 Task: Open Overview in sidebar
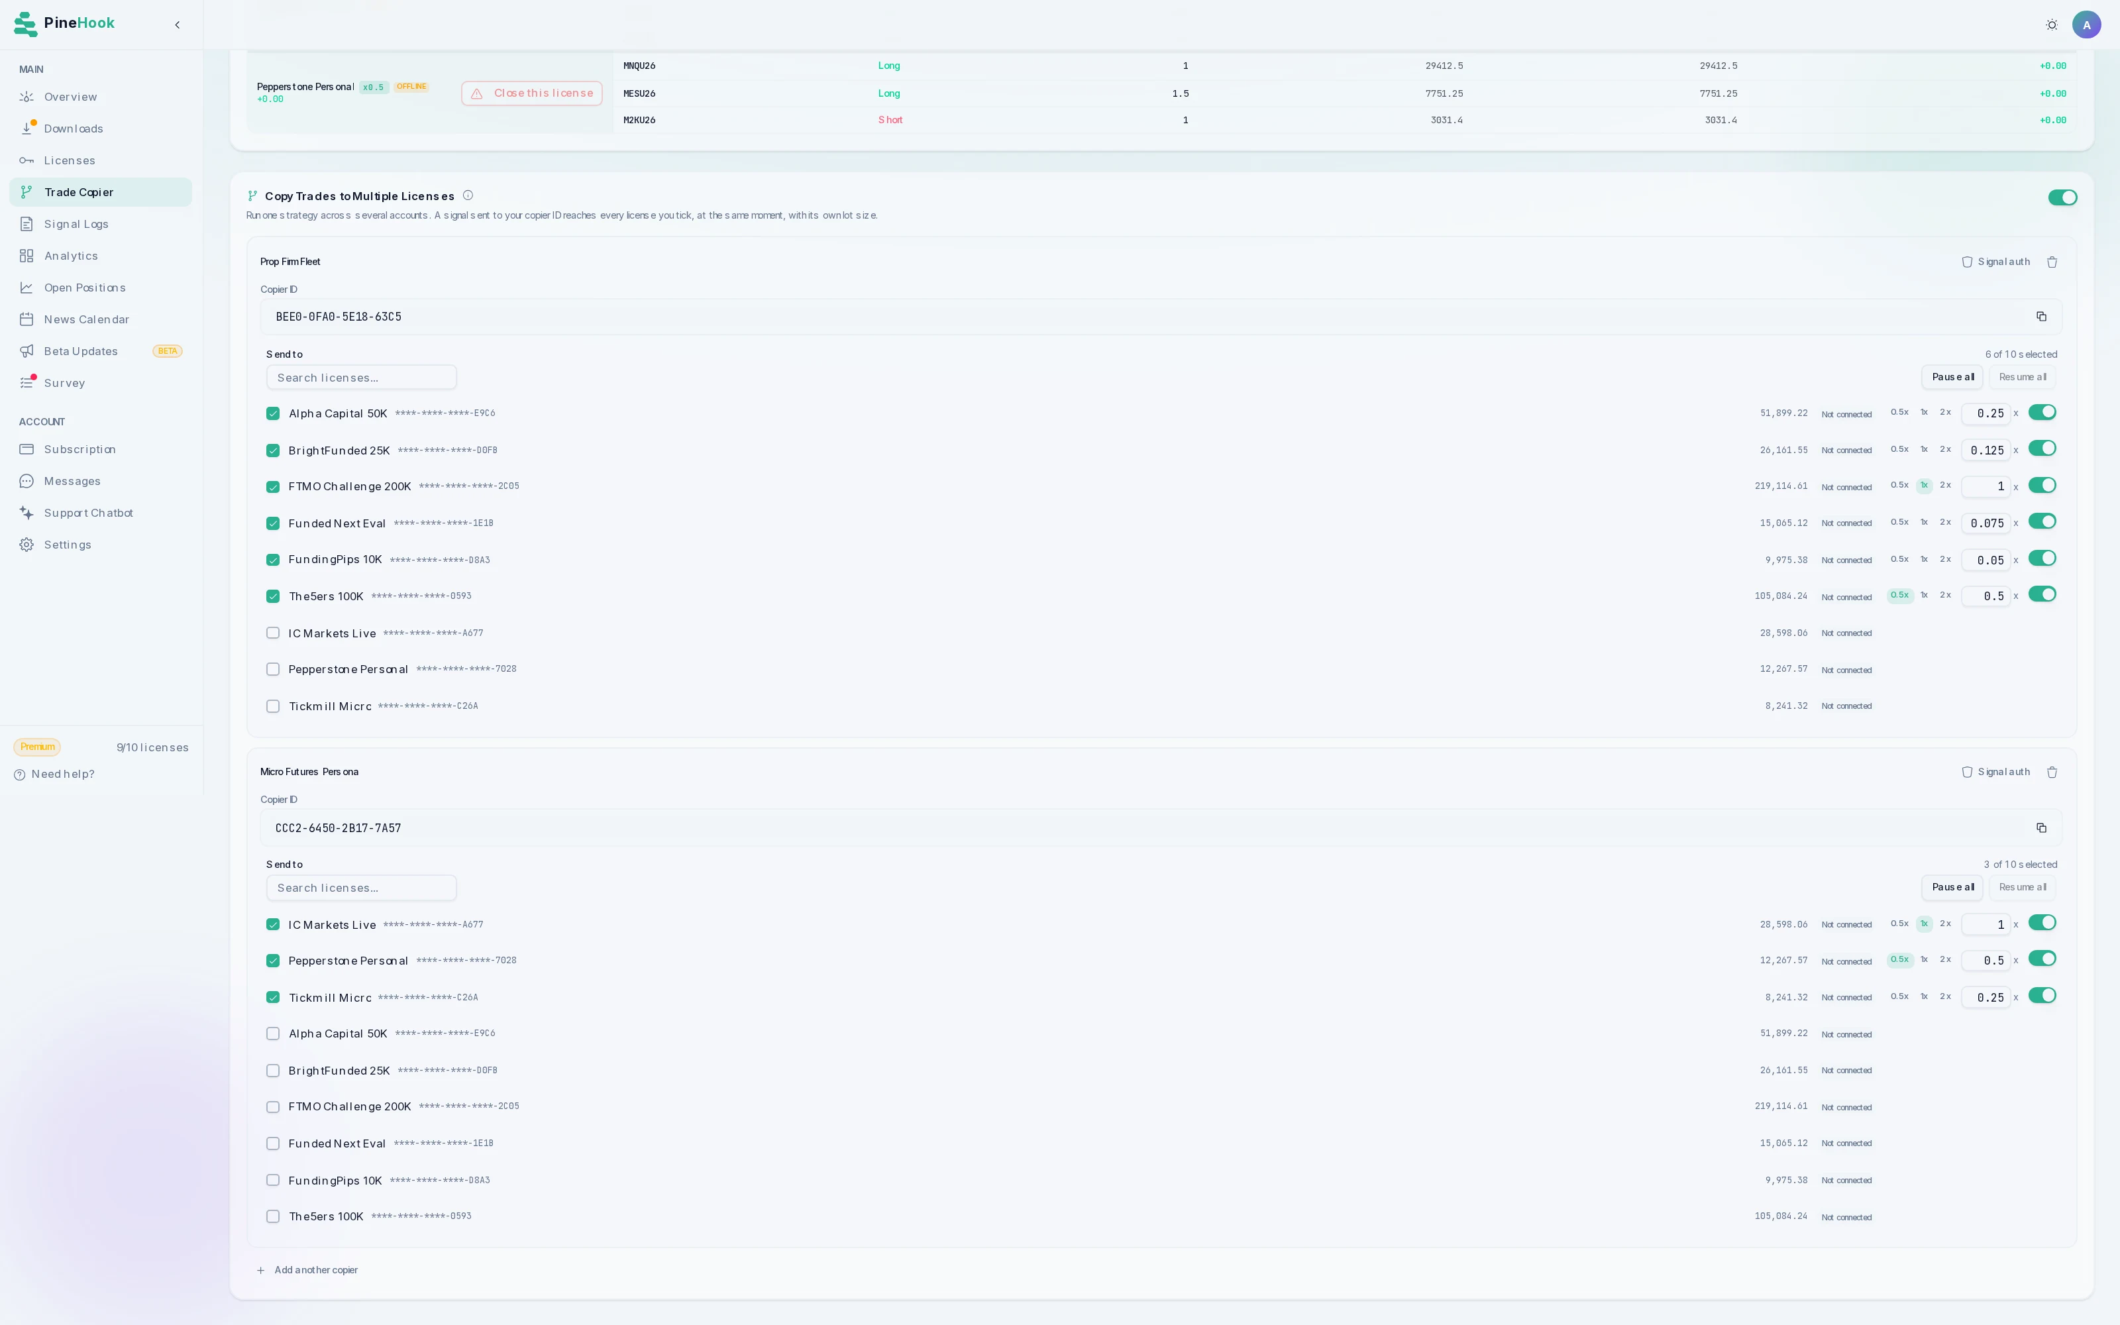(101, 97)
